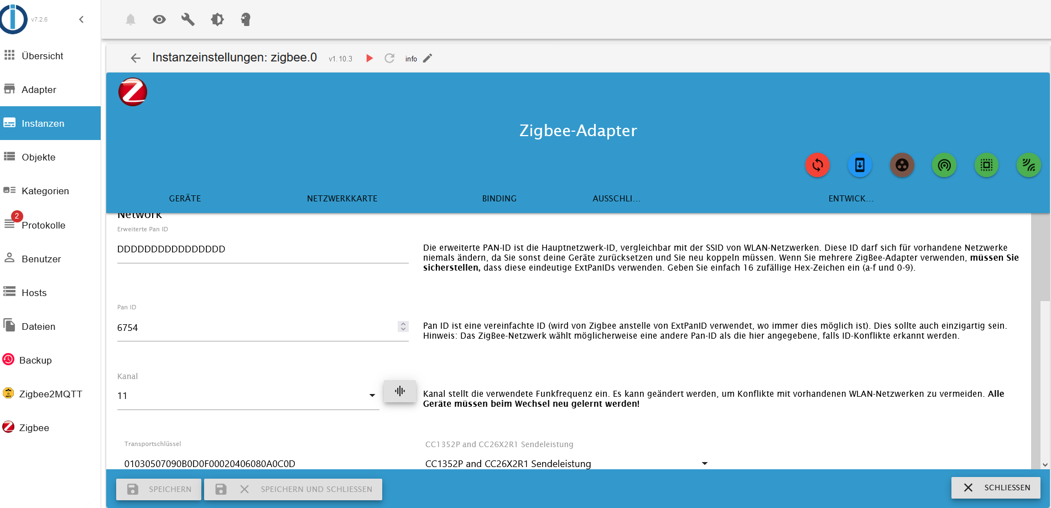Click the SPEICHERN button
The height and width of the screenshot is (508, 1051).
(x=159, y=489)
